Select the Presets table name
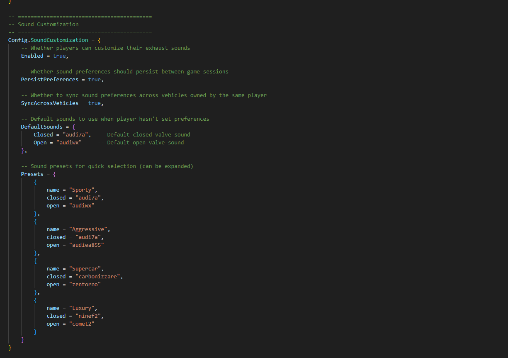The image size is (508, 358). pos(32,174)
